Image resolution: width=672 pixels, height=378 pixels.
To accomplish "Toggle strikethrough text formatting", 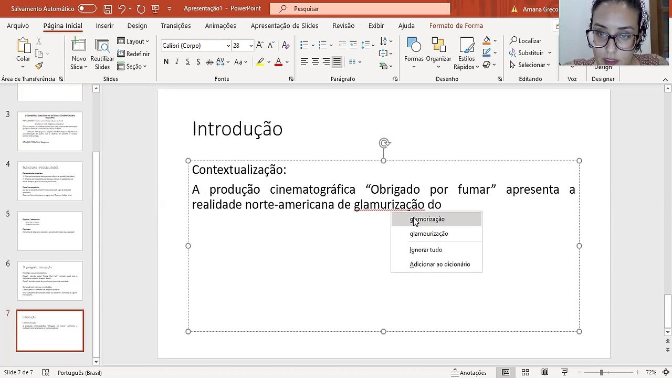I will 209,62.
